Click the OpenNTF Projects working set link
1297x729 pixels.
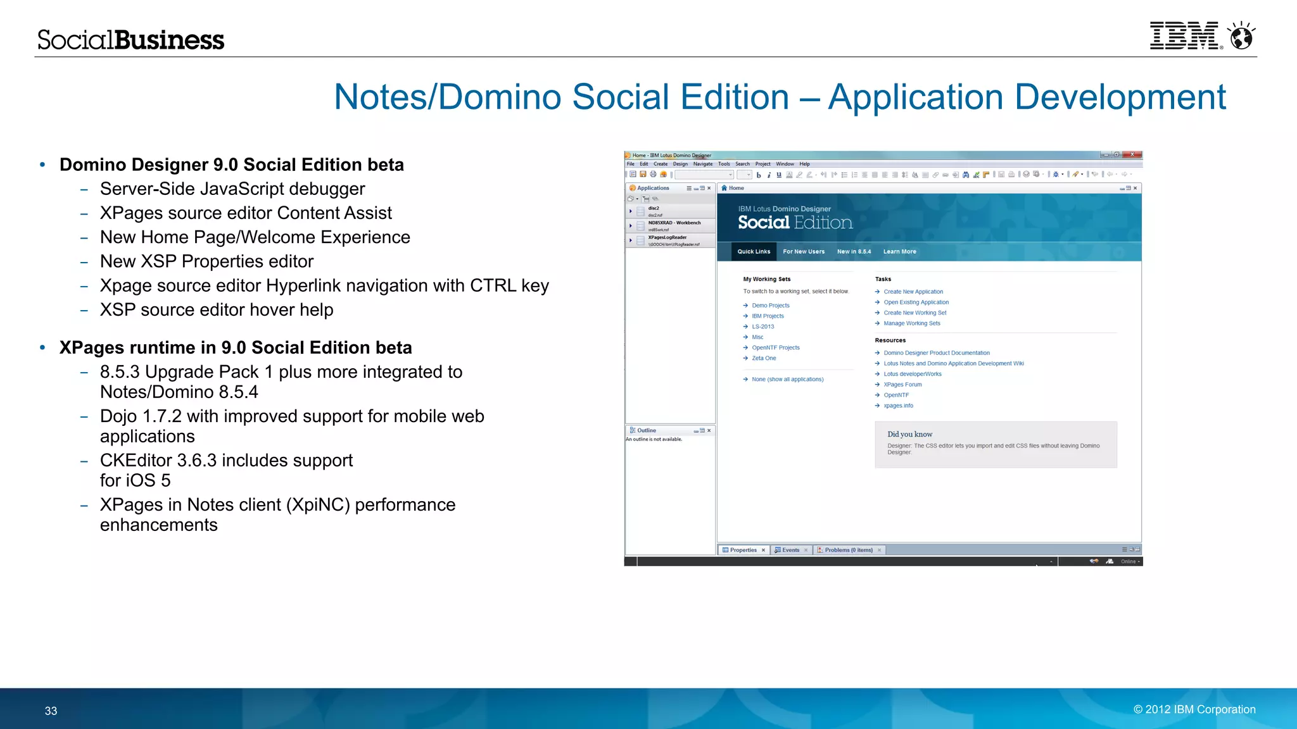[776, 348]
